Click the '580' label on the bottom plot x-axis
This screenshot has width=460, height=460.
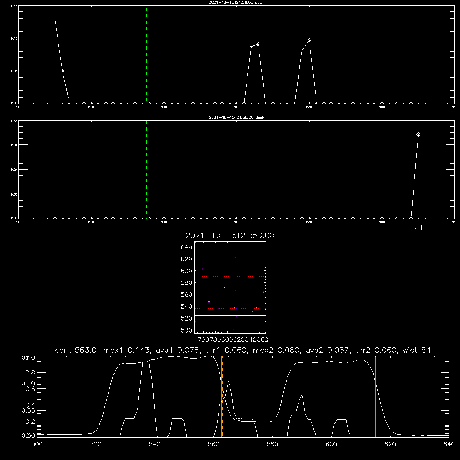tap(272, 444)
